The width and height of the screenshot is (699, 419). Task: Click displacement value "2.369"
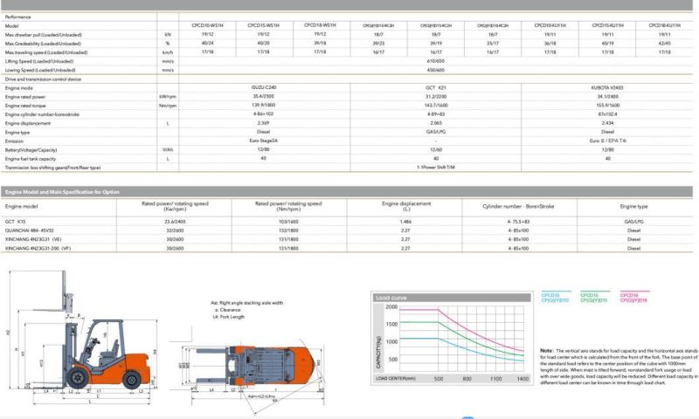point(264,123)
